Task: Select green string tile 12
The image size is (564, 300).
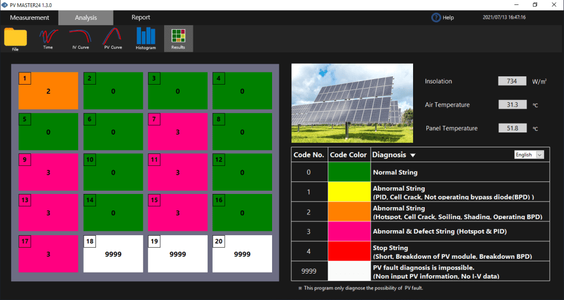Action: [x=242, y=172]
